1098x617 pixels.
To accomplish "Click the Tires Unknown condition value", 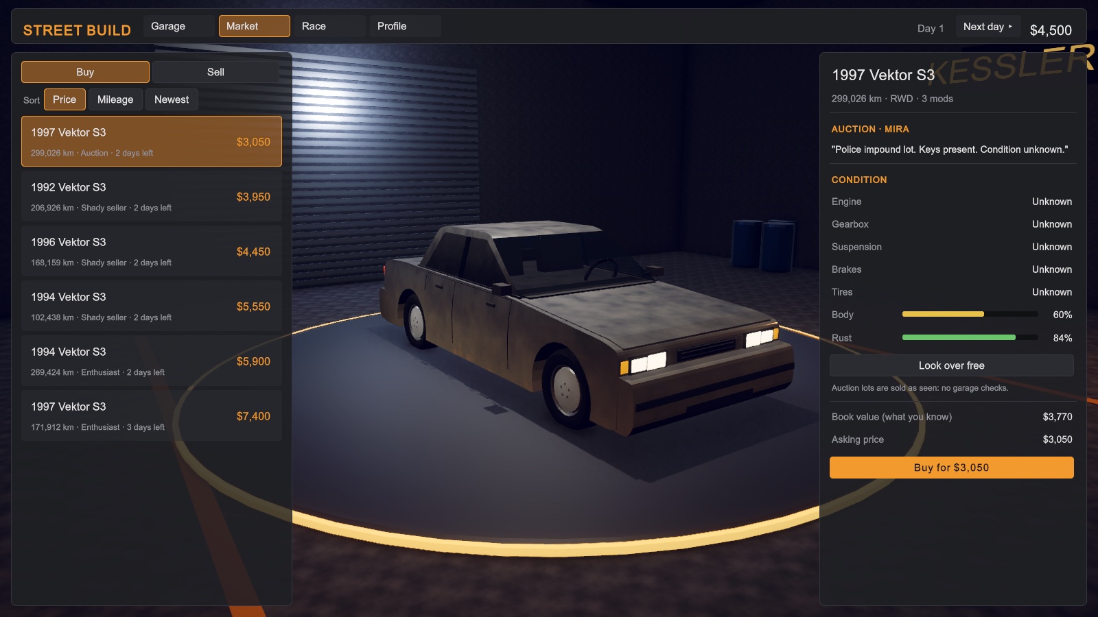I will click(1052, 292).
